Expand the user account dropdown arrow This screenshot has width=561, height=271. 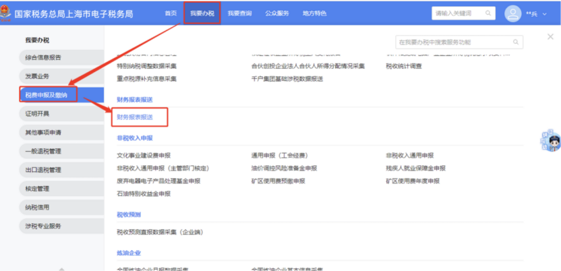click(548, 13)
